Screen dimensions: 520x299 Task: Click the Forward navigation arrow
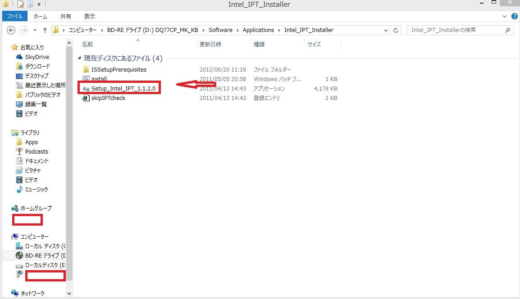pos(24,30)
